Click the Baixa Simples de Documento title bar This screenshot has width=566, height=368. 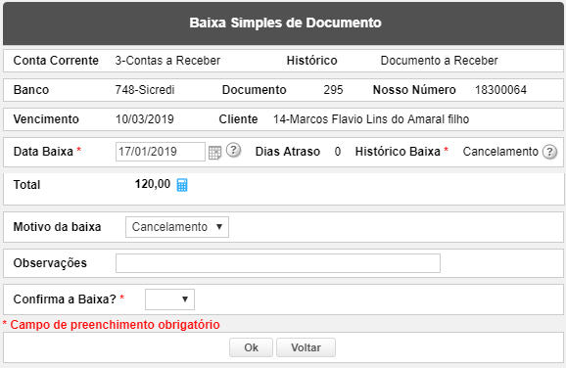283,23
